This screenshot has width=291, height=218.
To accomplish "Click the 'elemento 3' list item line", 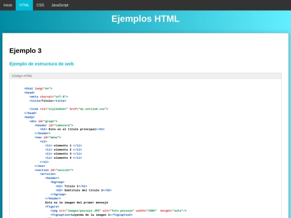I will 64,153.
